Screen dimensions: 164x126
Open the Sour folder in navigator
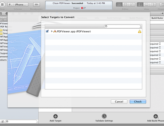point(4,33)
